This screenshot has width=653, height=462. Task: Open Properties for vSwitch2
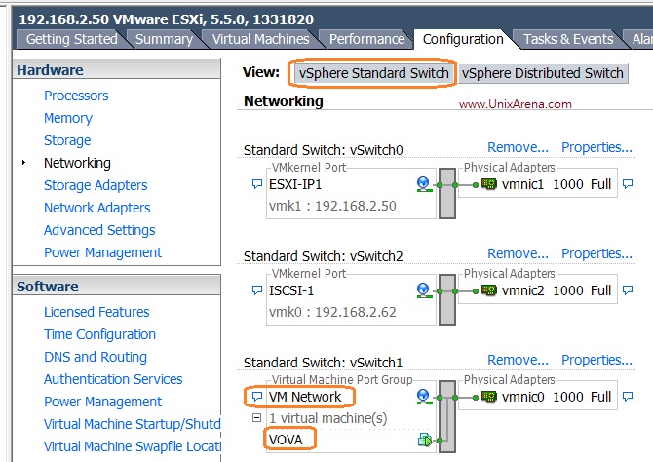(596, 253)
